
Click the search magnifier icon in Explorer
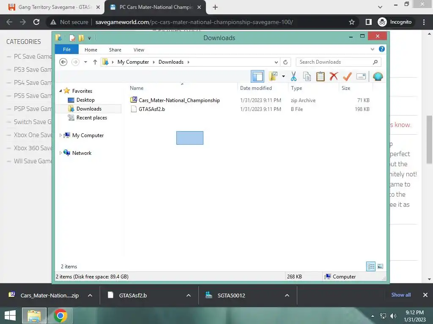tap(375, 62)
